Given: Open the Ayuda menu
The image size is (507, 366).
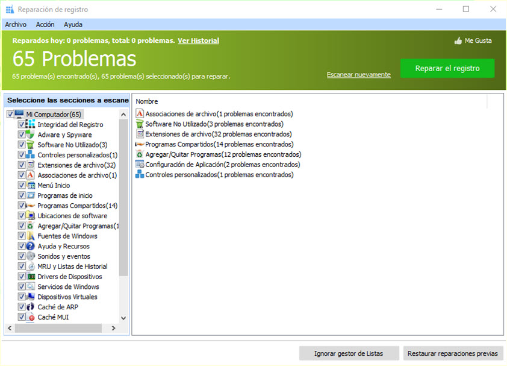Looking at the screenshot, I should point(73,25).
